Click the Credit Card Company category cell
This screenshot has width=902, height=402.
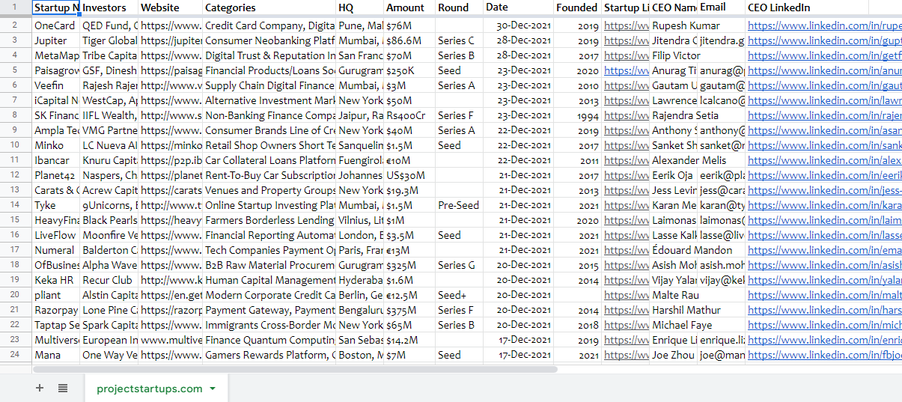269,25
